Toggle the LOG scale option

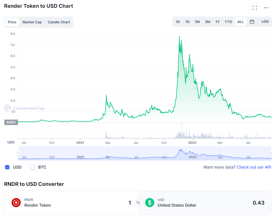coord(265,21)
